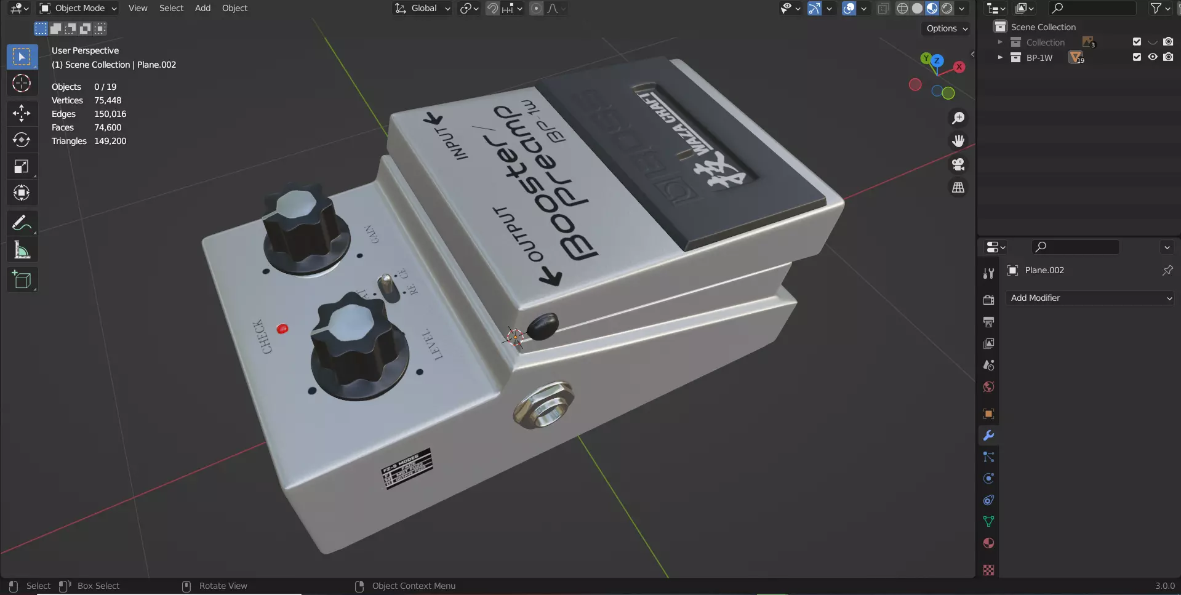Disable rendering for Collection camera icon
The height and width of the screenshot is (595, 1181).
(x=1168, y=42)
